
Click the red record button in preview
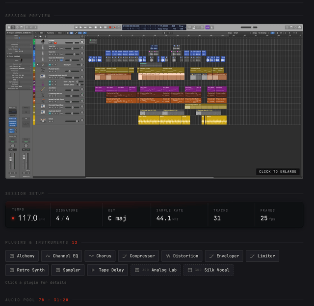tap(110, 28)
